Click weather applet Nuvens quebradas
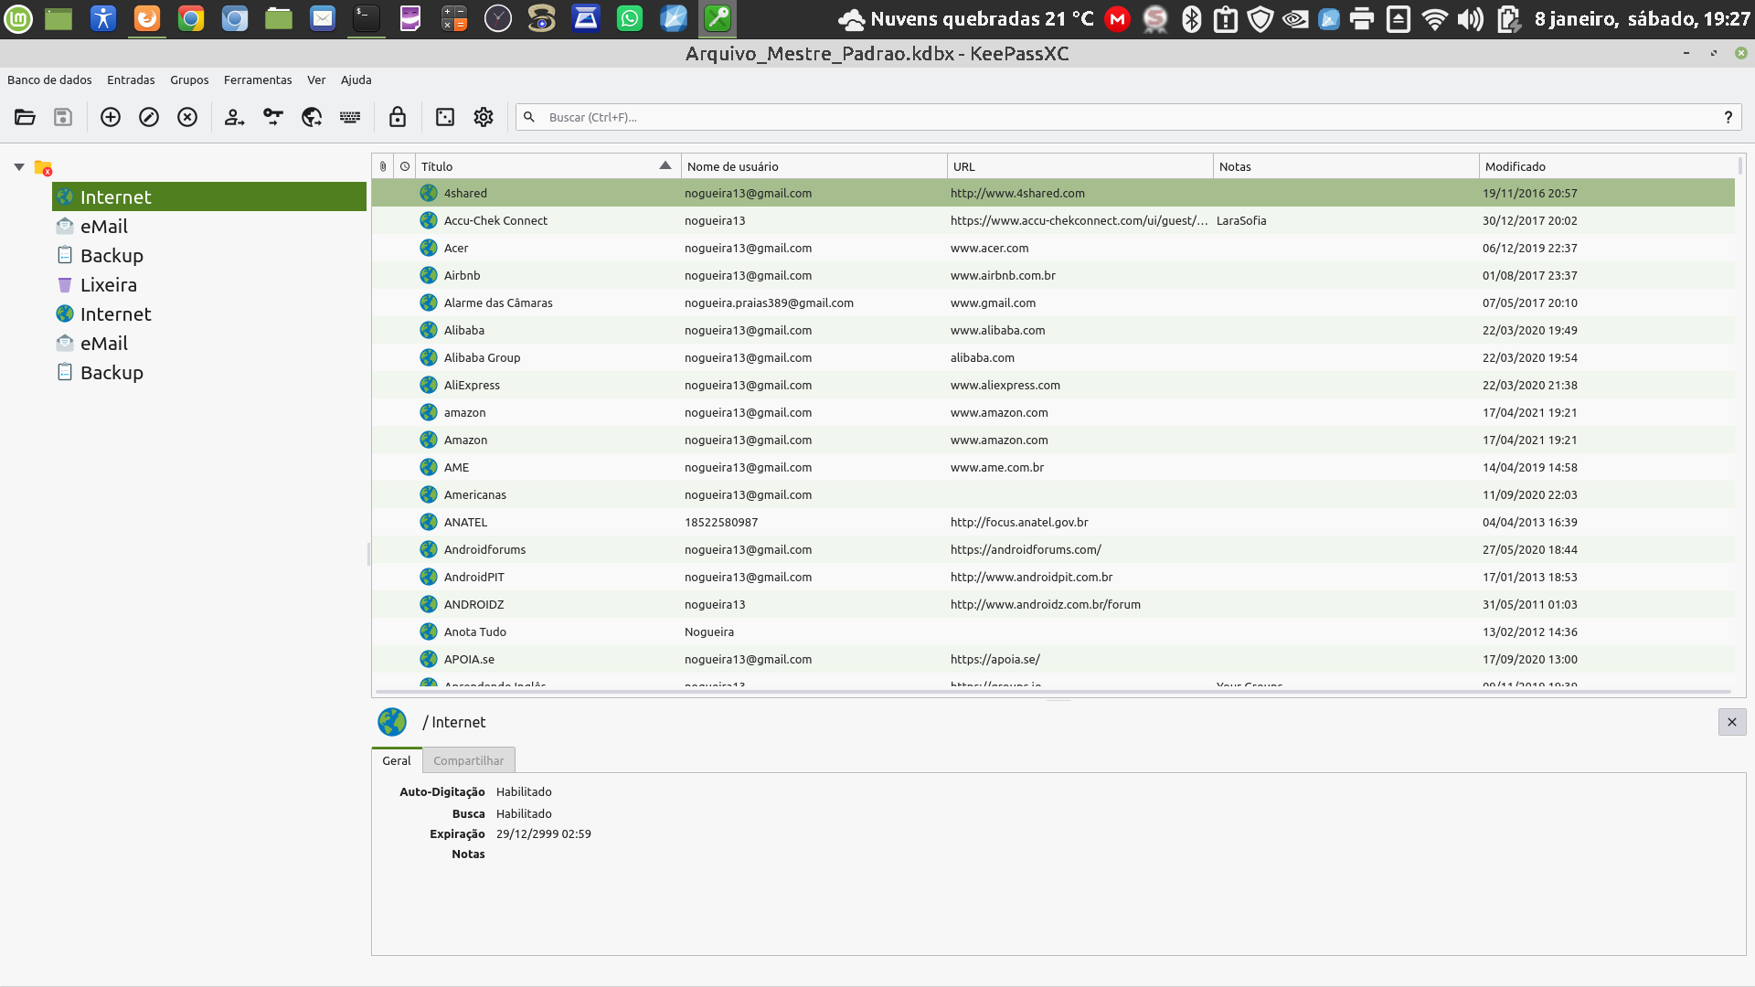Viewport: 1755px width, 987px height. click(966, 18)
